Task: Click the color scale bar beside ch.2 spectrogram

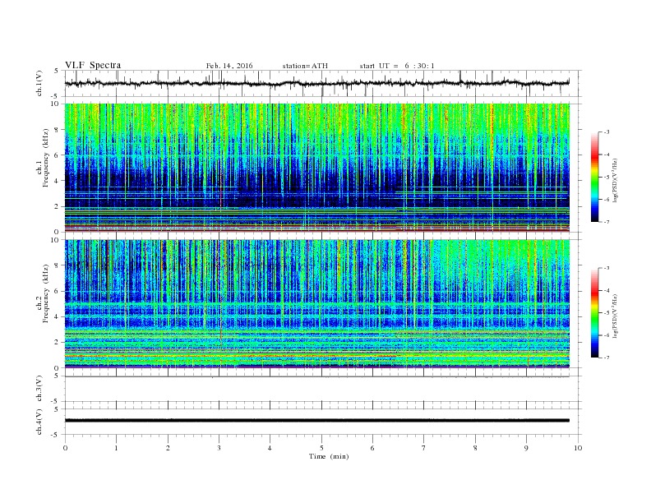Action: click(594, 312)
